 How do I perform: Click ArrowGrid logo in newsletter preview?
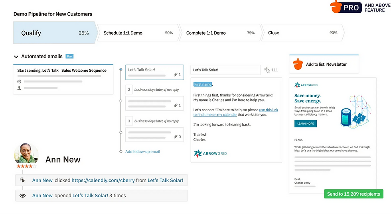[x=306, y=85]
